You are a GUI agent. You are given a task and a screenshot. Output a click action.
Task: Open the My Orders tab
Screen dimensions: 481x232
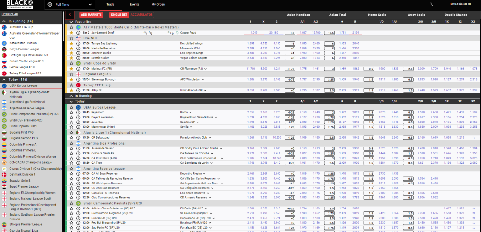point(159,5)
